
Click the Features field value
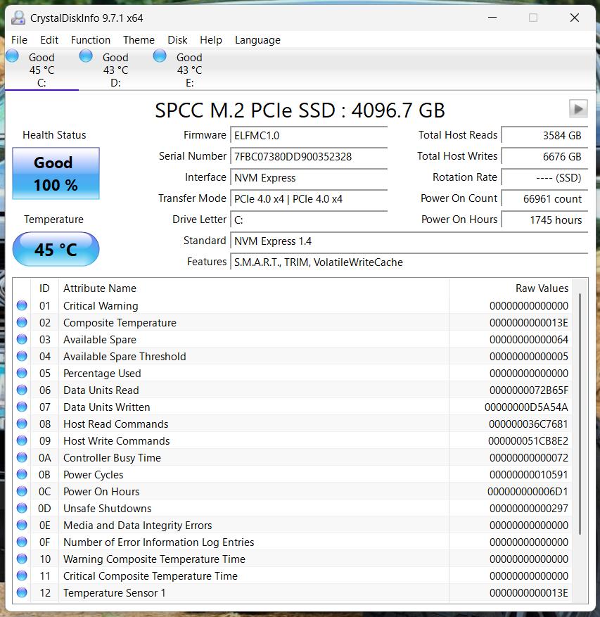(x=409, y=262)
